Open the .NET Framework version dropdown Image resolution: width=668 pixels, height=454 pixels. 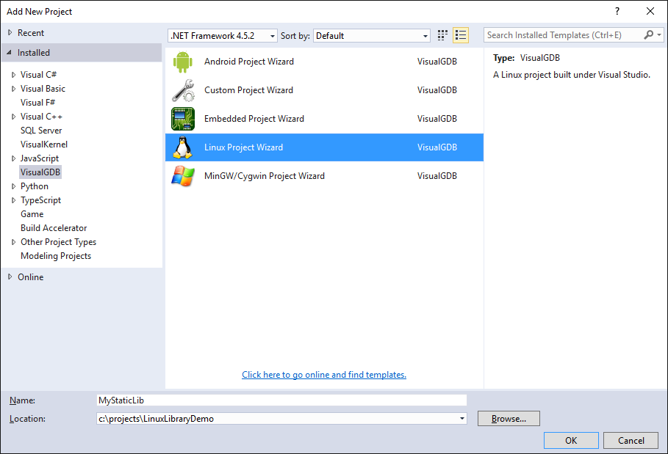point(223,36)
